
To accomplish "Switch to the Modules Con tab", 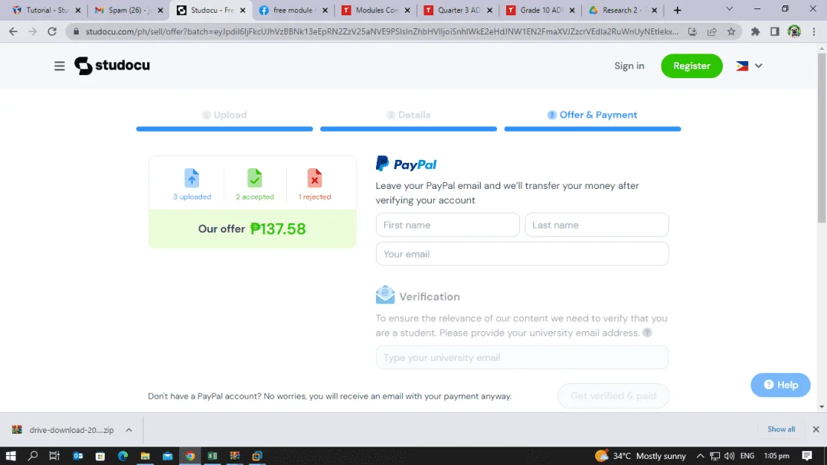I will [375, 10].
